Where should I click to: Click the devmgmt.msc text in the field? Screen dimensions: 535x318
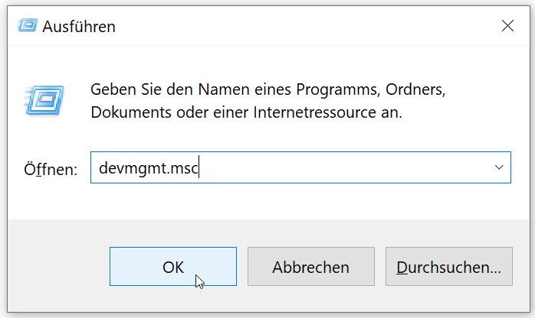click(x=144, y=167)
